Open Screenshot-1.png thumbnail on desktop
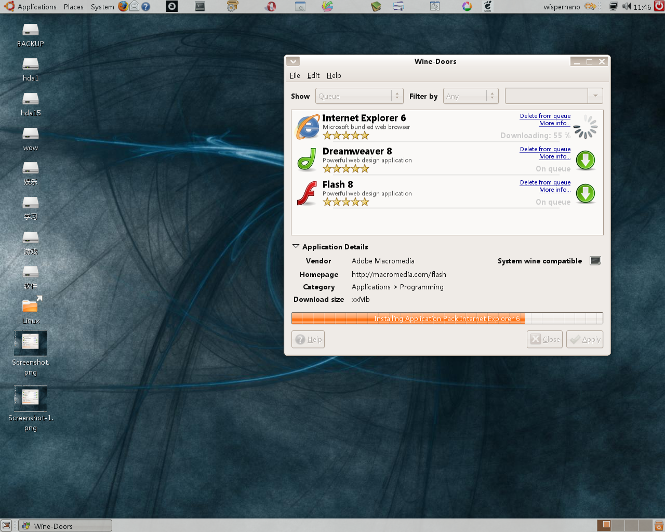The image size is (665, 532). [x=31, y=398]
